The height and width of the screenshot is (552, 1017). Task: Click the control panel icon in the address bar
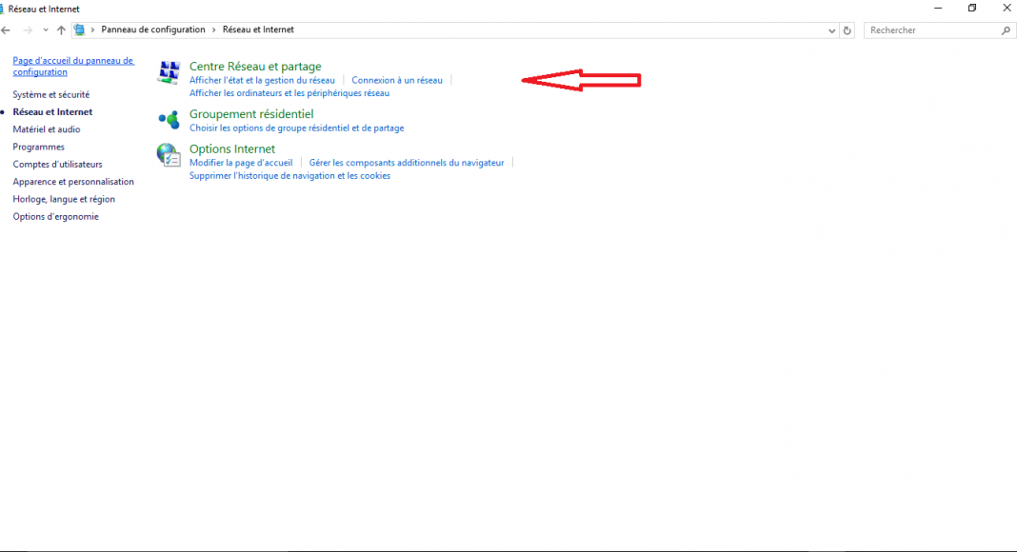pyautogui.click(x=79, y=30)
